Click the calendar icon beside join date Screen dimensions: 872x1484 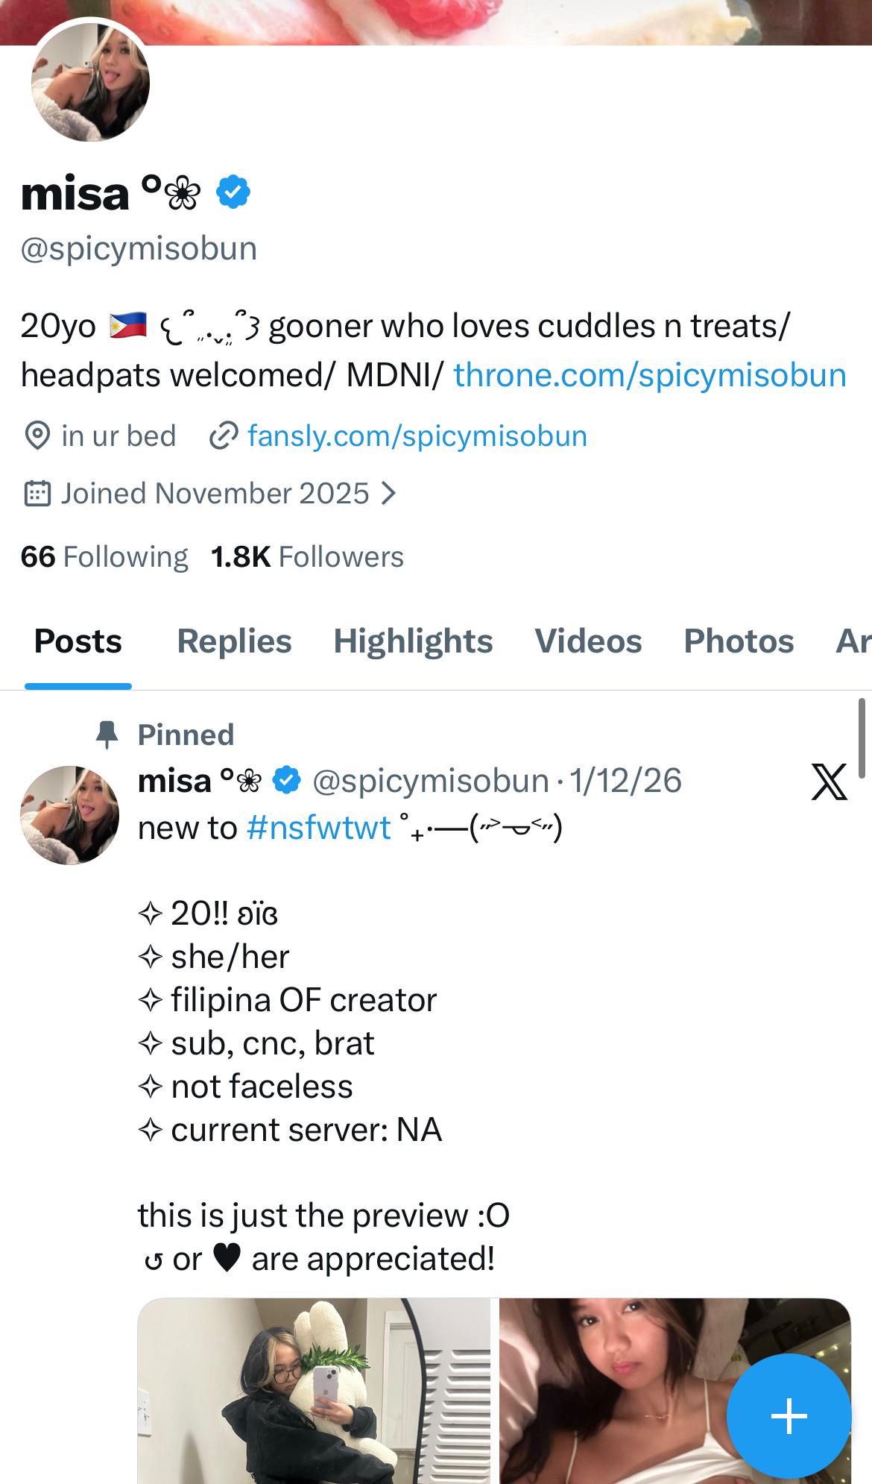(37, 494)
